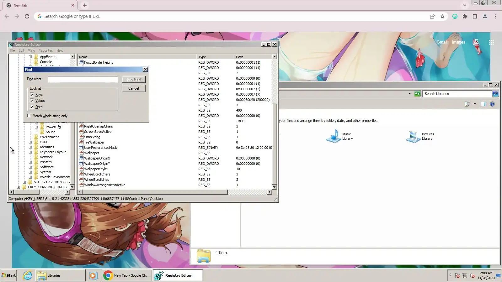
Task: Show hidden tray icons arrow
Action: click(450, 275)
